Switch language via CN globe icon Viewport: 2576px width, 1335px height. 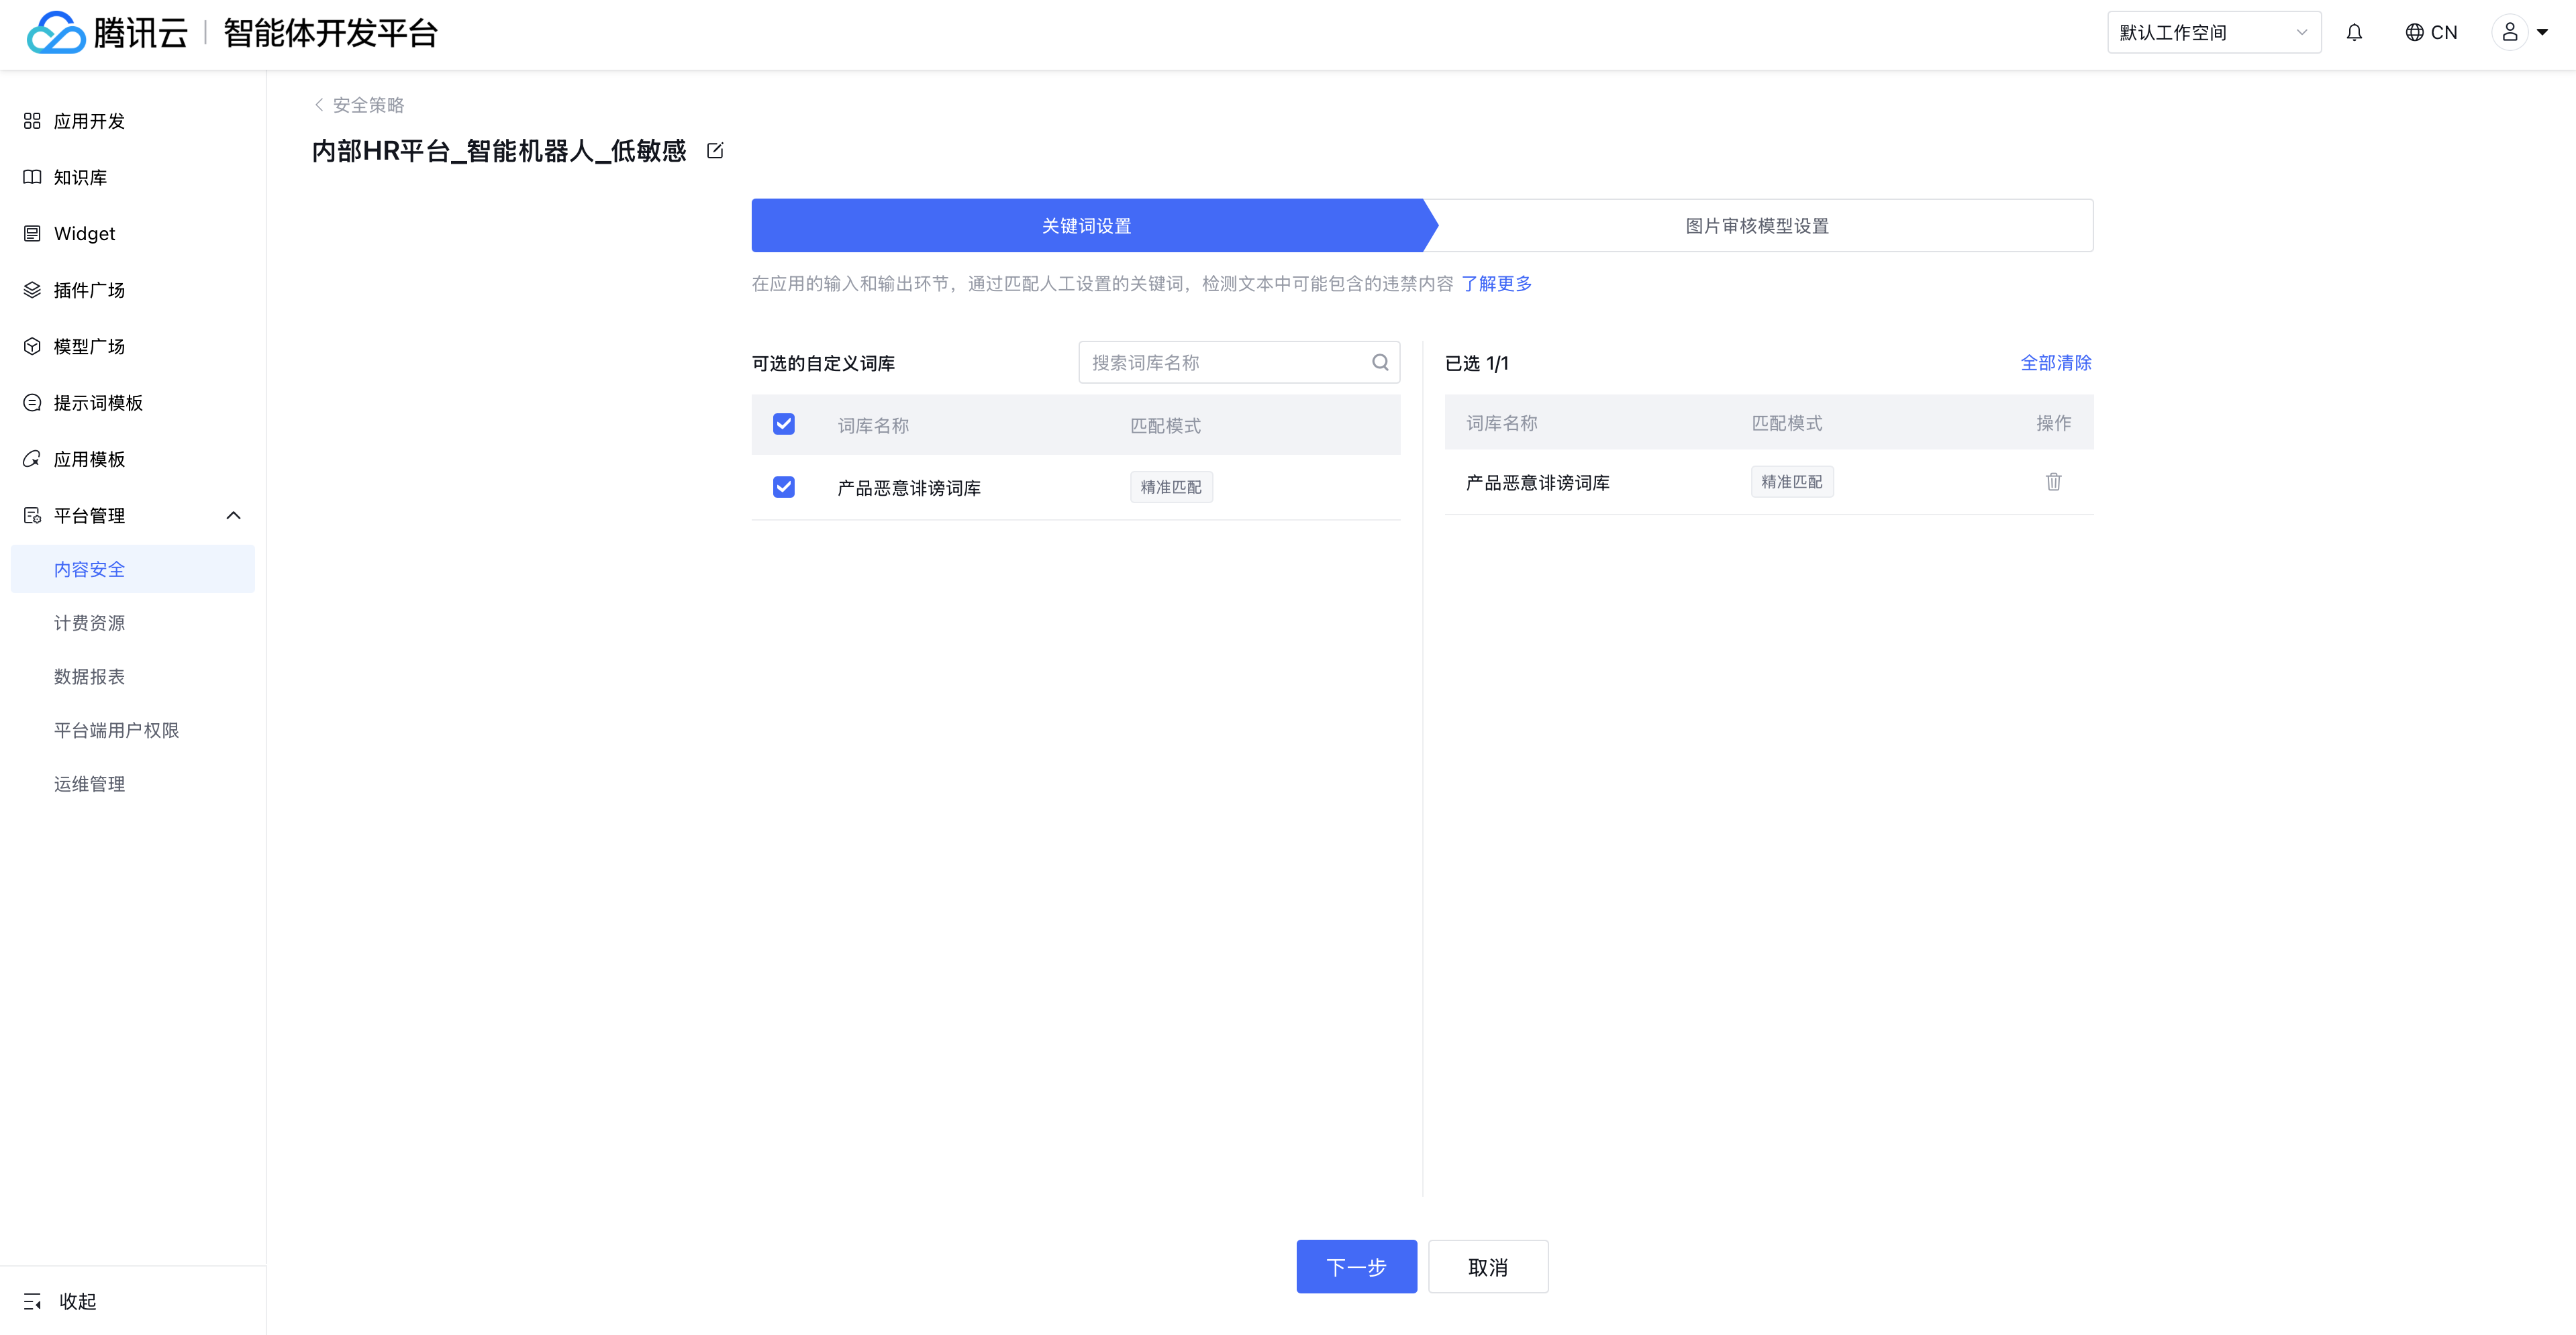coord(2431,33)
